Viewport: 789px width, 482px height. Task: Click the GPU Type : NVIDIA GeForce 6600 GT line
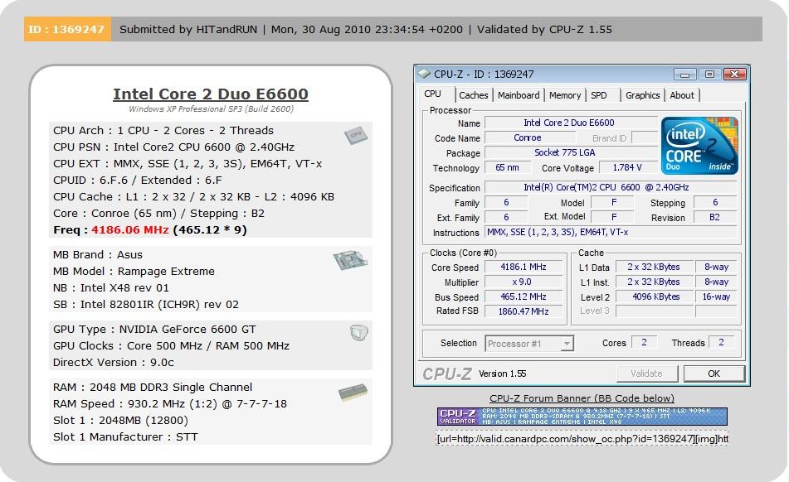154,330
